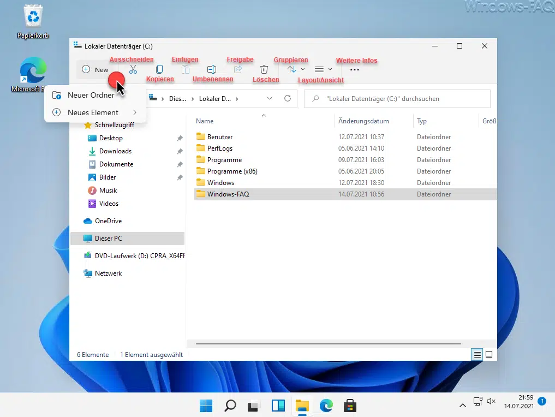The height and width of the screenshot is (417, 555).
Task: Use the Freigabe (share) icon
Action: pos(238,69)
